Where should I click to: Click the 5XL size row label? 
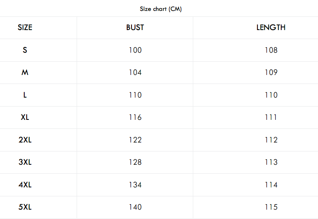(x=25, y=207)
